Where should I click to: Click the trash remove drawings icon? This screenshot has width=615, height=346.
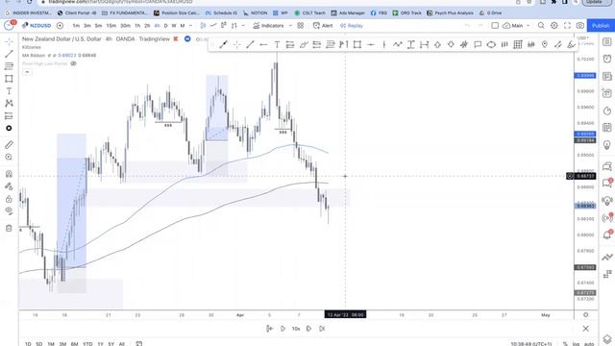9,228
